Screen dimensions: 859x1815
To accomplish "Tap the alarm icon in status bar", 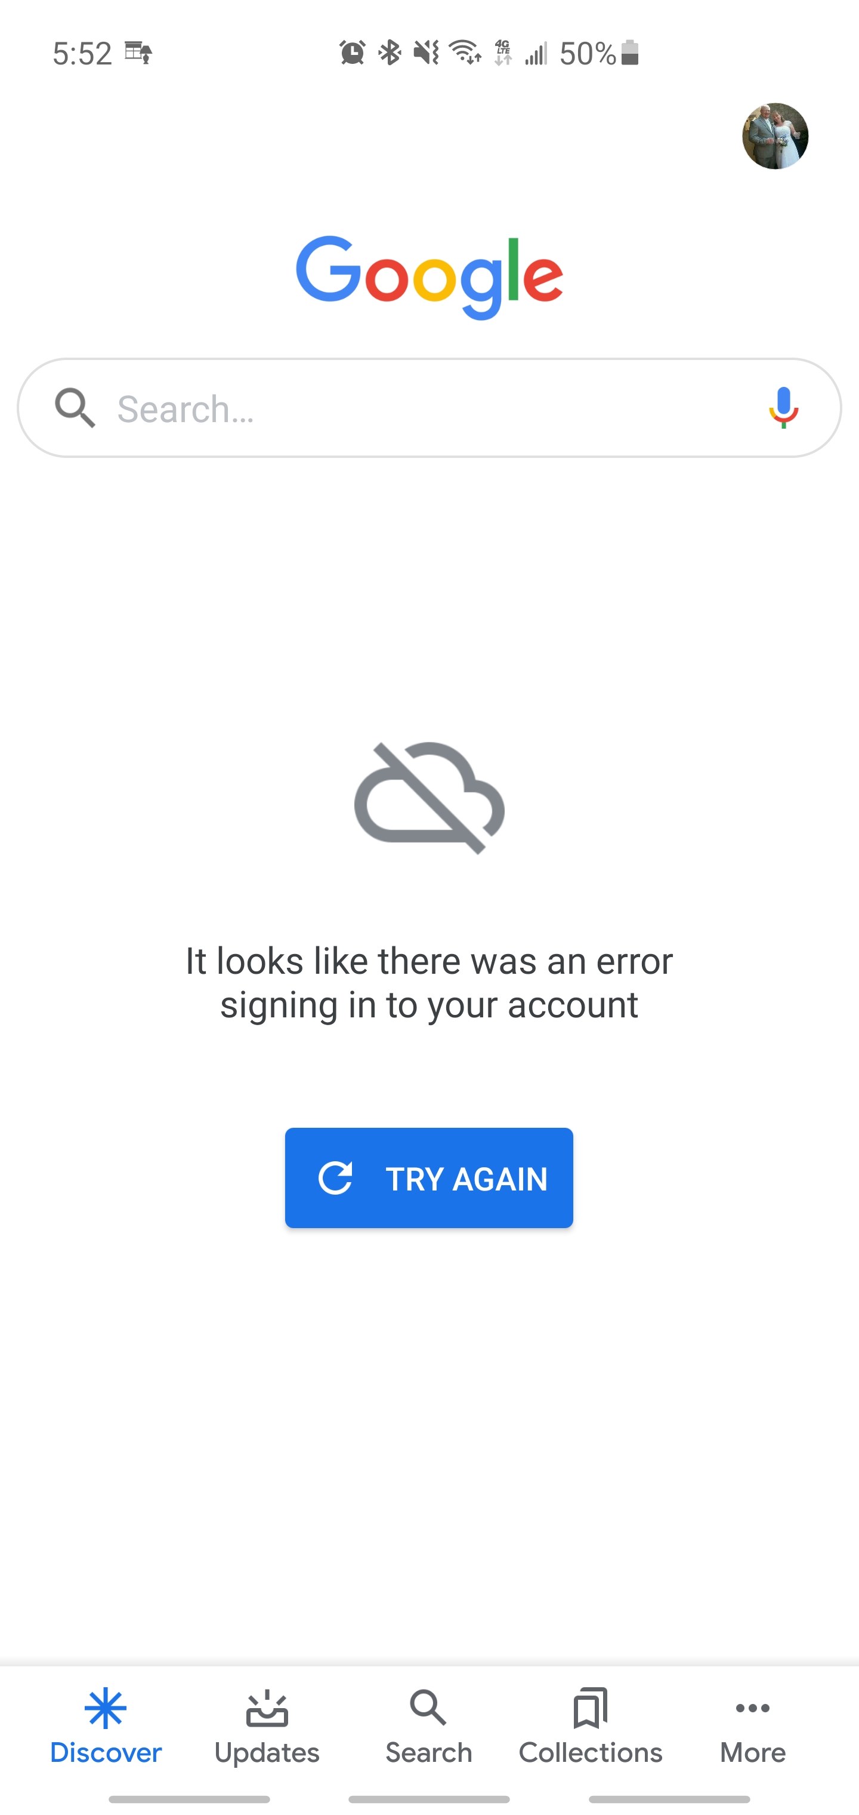I will (352, 53).
